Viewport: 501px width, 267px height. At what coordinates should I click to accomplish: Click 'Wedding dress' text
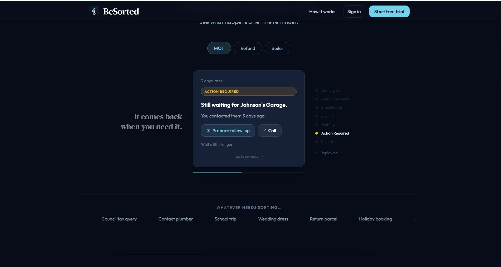273,219
